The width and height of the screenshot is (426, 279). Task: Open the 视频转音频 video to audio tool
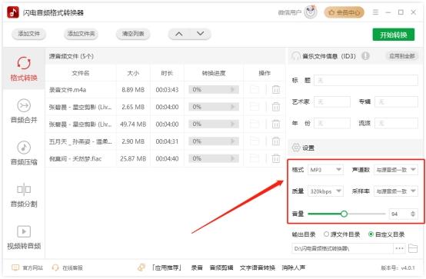[24, 237]
